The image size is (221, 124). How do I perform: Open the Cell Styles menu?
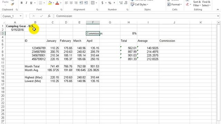(x=140, y=4)
